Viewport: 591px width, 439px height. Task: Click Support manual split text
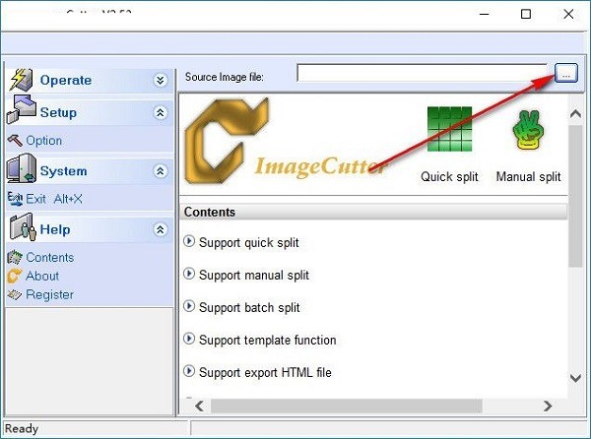[254, 276]
